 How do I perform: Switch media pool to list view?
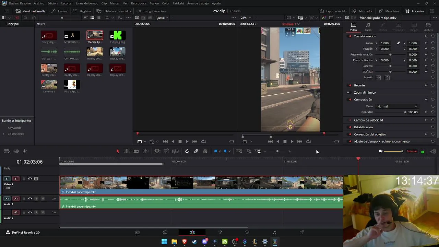[99, 17]
